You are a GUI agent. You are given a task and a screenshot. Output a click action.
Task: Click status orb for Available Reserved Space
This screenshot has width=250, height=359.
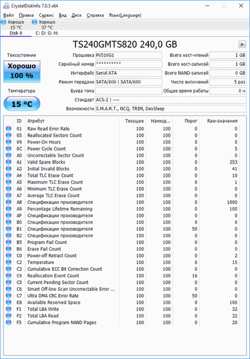pos(8,302)
